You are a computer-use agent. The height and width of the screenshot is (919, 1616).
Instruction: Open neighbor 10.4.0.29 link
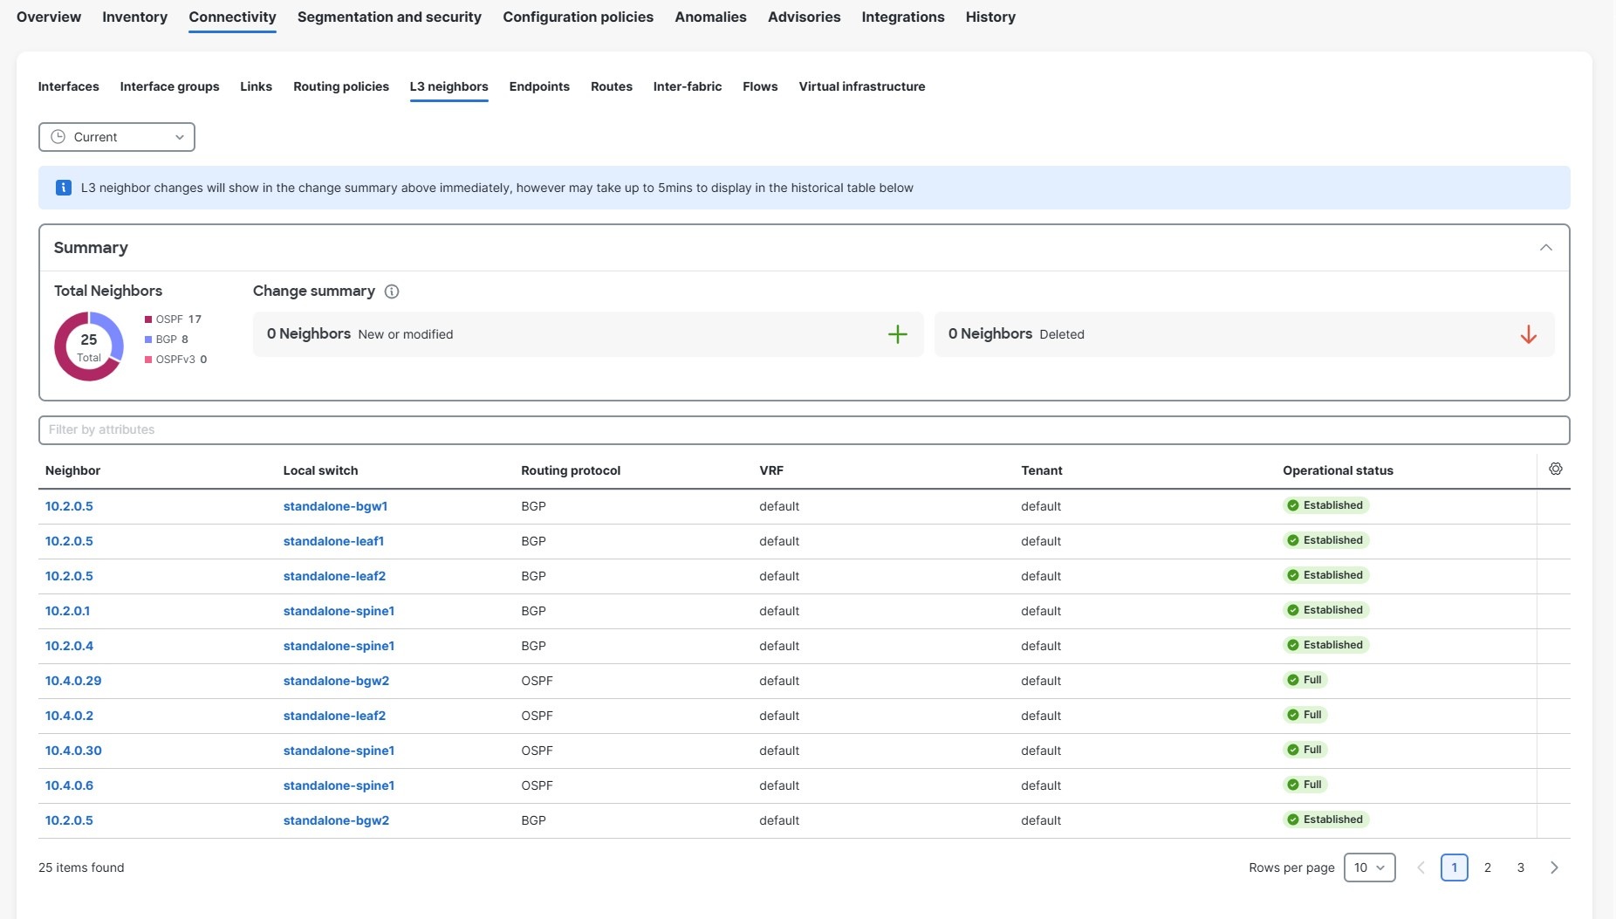tap(73, 681)
